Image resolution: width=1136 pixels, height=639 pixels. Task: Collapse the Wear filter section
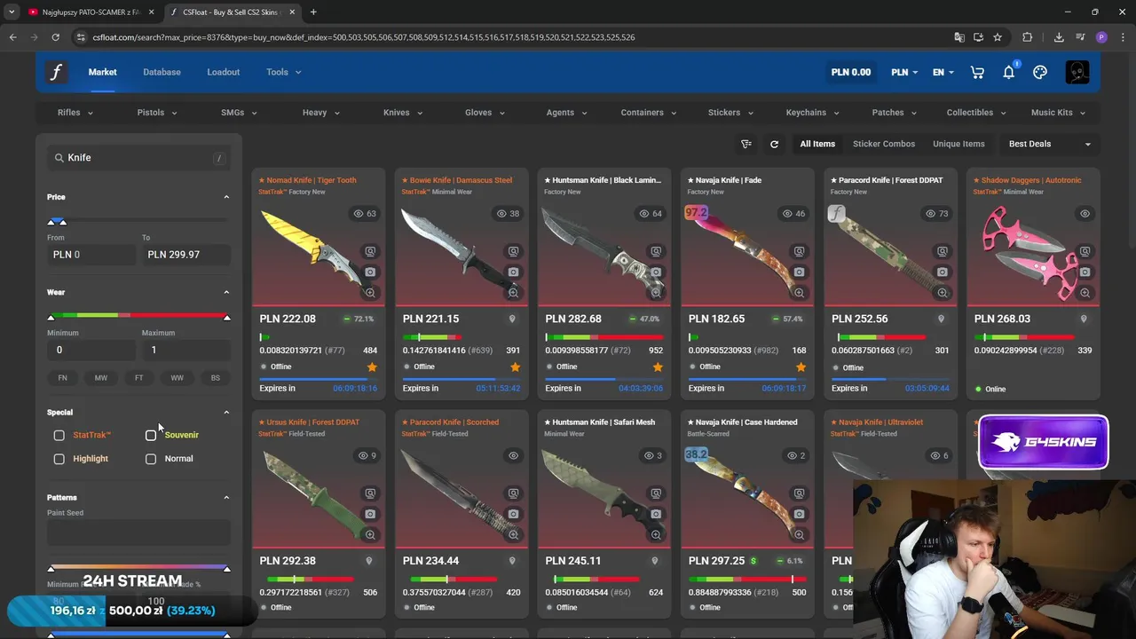point(226,292)
